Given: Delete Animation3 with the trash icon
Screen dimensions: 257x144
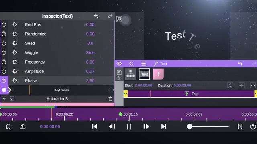Looking at the screenshot, I should point(110,98).
